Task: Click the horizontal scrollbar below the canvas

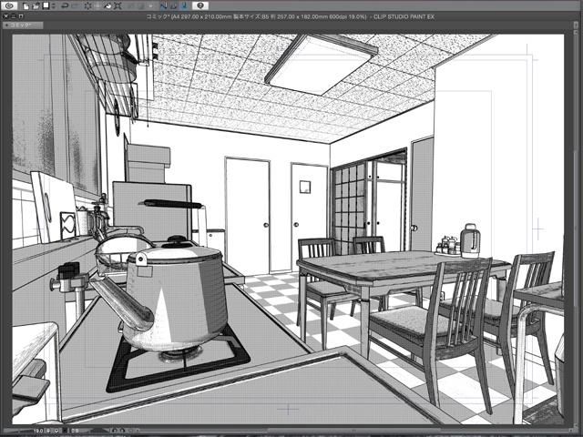Action: (353, 431)
